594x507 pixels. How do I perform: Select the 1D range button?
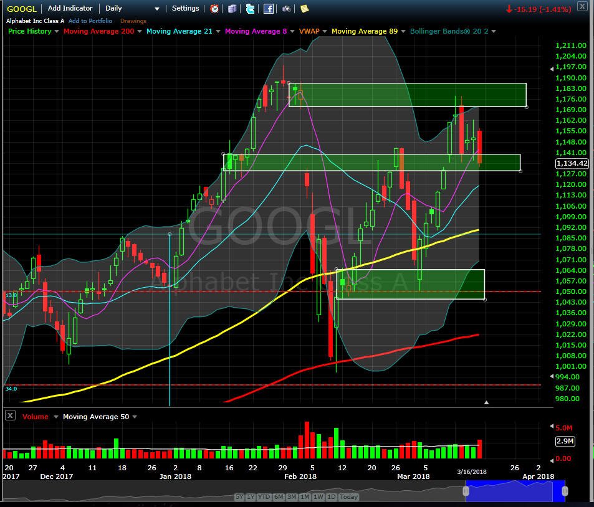pyautogui.click(x=331, y=497)
